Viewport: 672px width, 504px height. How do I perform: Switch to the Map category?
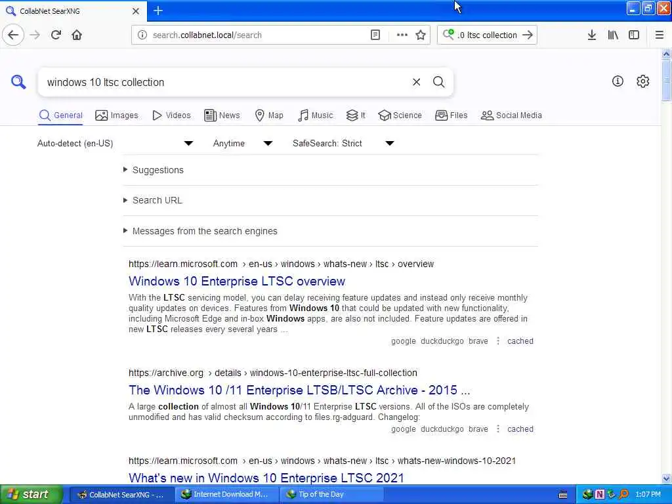tap(269, 115)
